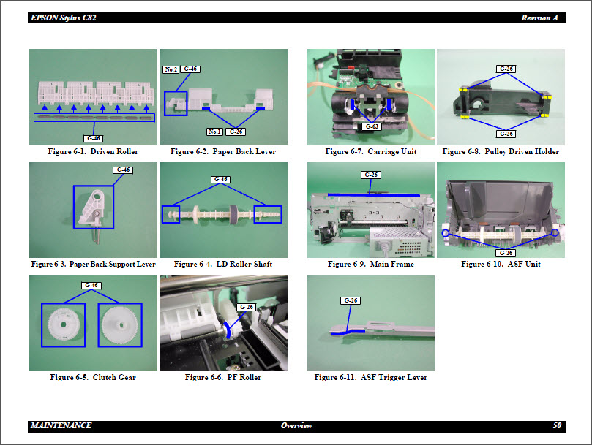The height and width of the screenshot is (445, 592).
Task: Expand the blue highlight box on the Paper Back Support Lever
Action: [x=94, y=208]
